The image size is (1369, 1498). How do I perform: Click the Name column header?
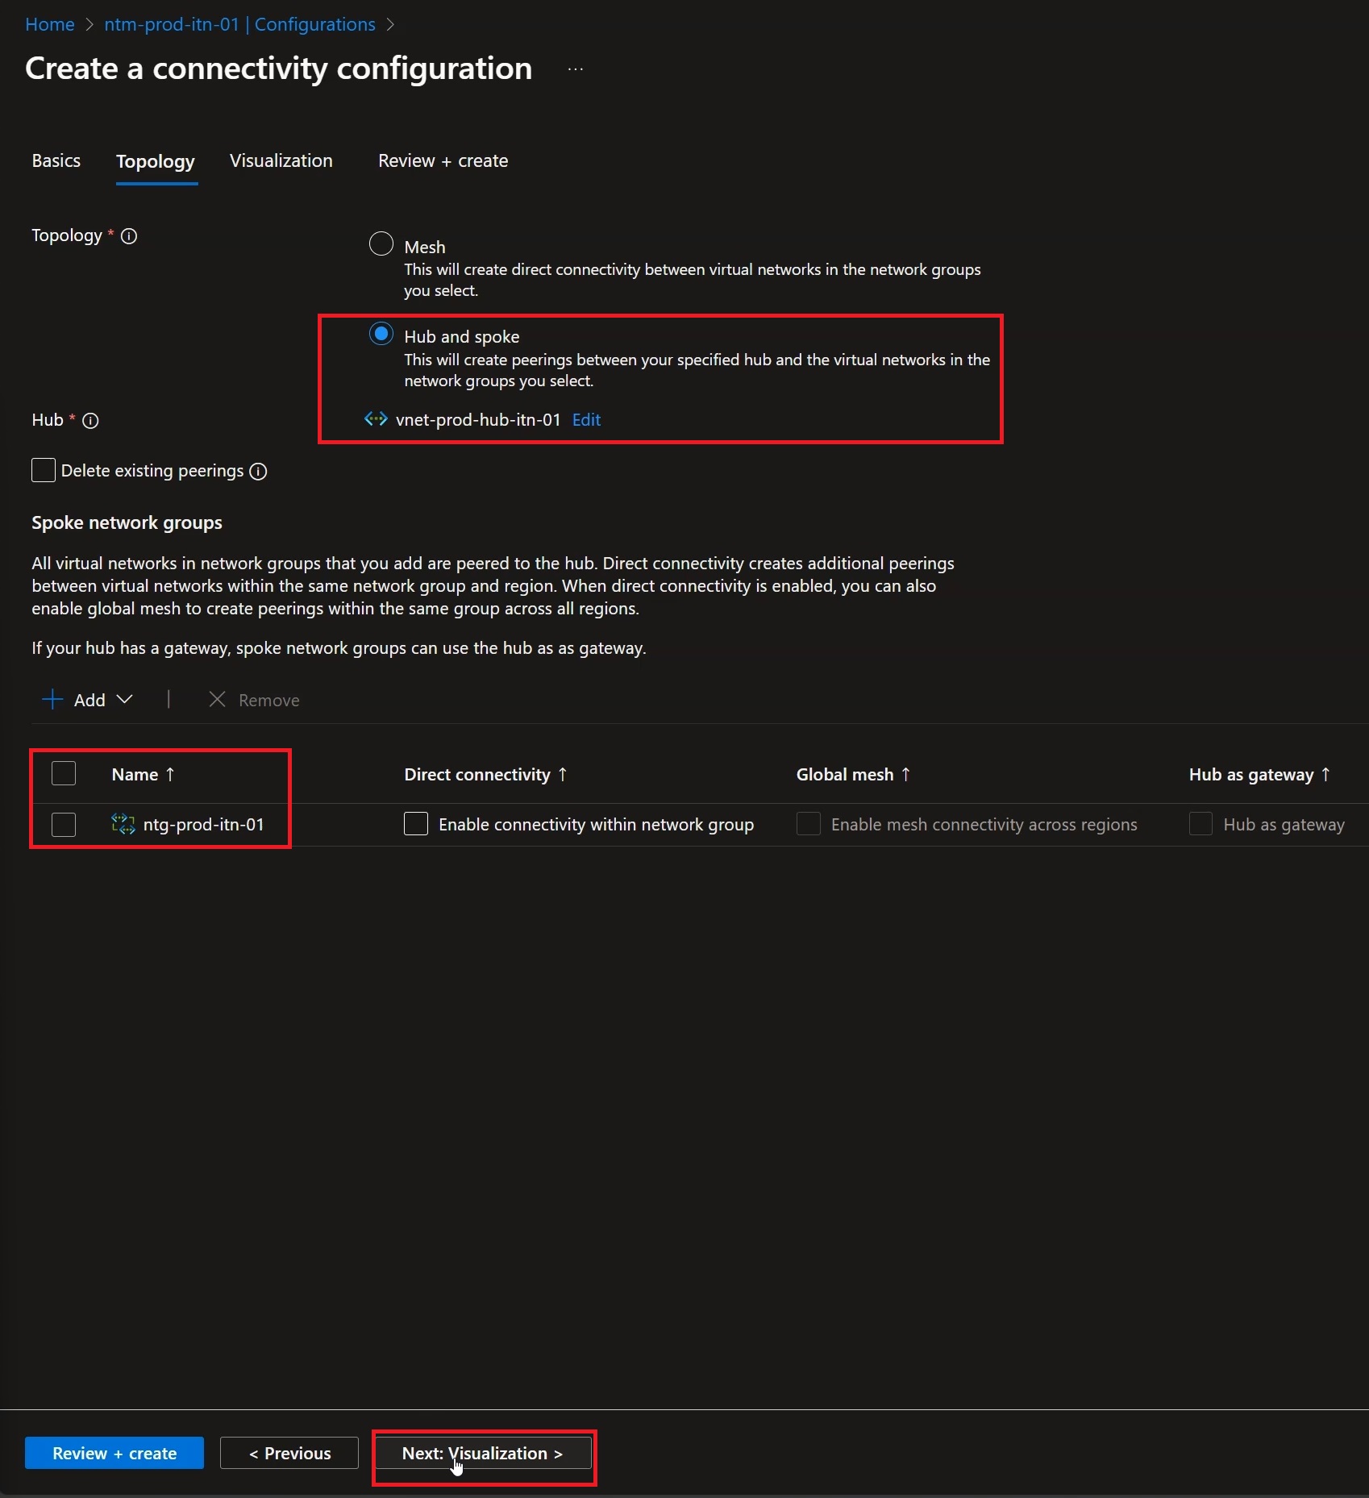[x=135, y=774]
